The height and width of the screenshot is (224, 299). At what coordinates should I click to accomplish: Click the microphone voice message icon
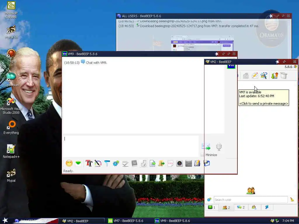(219, 146)
